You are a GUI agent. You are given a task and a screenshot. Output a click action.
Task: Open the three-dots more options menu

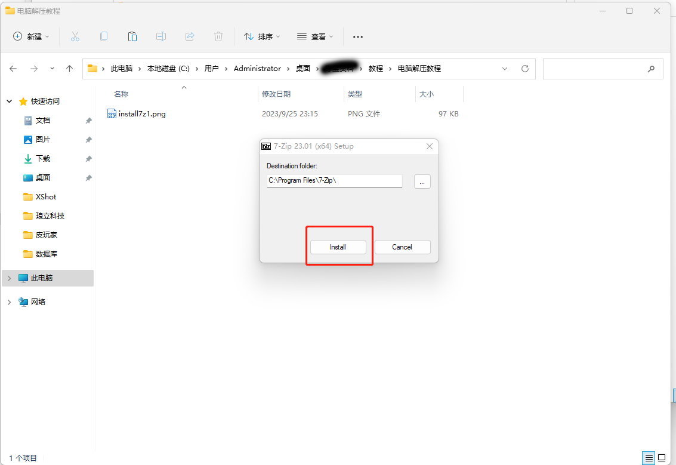(x=358, y=36)
